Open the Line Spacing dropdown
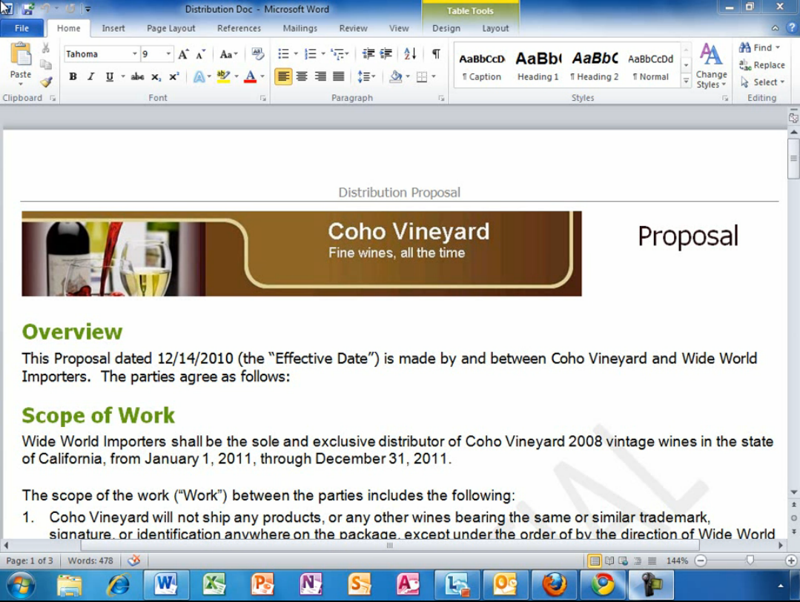 point(366,77)
